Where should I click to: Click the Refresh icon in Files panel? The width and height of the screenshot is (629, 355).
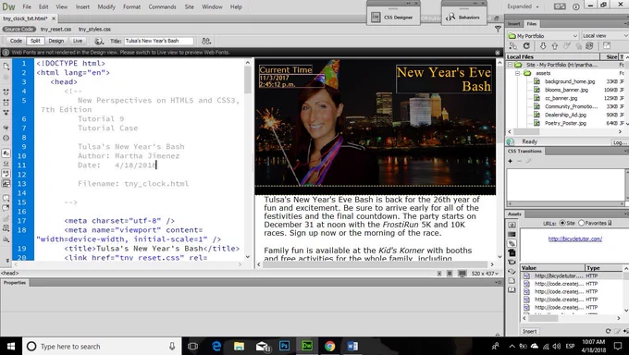point(526,46)
